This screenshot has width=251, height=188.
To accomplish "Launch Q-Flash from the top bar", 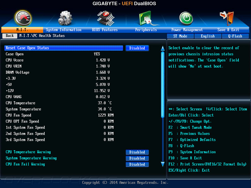I will 235,36.
